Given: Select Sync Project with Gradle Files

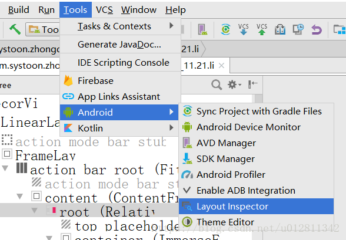Looking at the screenshot, I should click(x=256, y=111).
